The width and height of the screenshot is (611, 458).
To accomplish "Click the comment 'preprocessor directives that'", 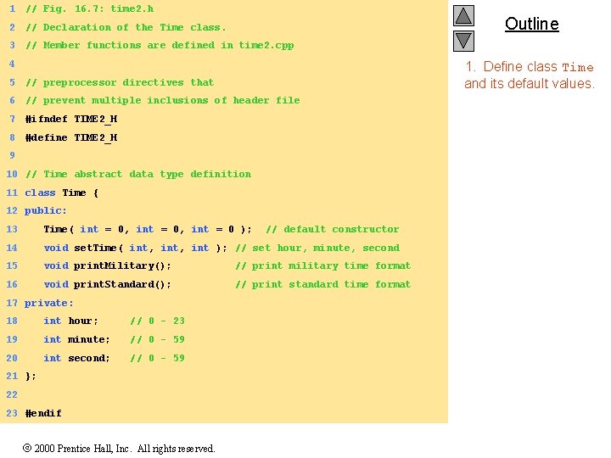I will coord(128,82).
